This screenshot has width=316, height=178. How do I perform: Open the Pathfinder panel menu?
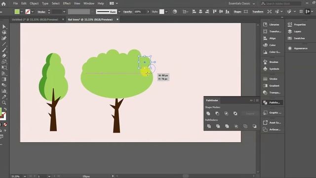257,100
